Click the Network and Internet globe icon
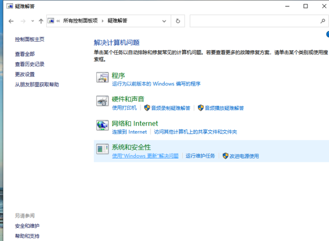 (x=103, y=125)
